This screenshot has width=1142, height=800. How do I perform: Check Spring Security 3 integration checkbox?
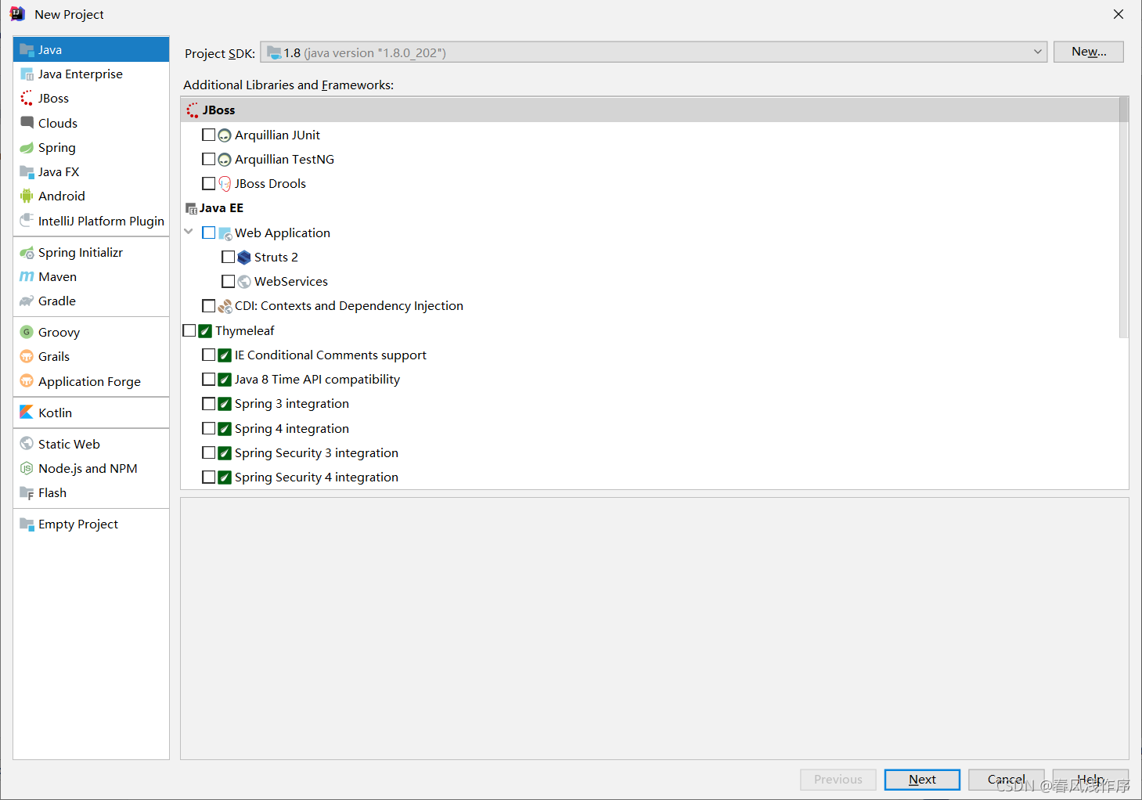tap(208, 452)
